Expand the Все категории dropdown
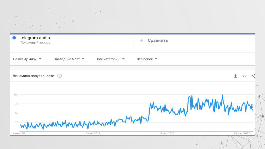This screenshot has width=265, height=149. pyautogui.click(x=111, y=59)
